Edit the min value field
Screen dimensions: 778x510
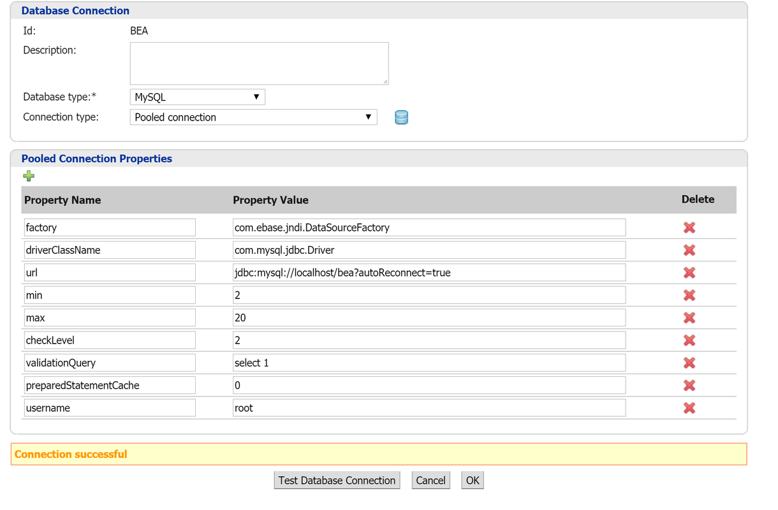[429, 295]
